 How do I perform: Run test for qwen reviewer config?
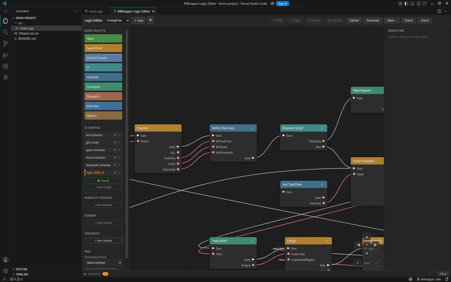(115, 150)
